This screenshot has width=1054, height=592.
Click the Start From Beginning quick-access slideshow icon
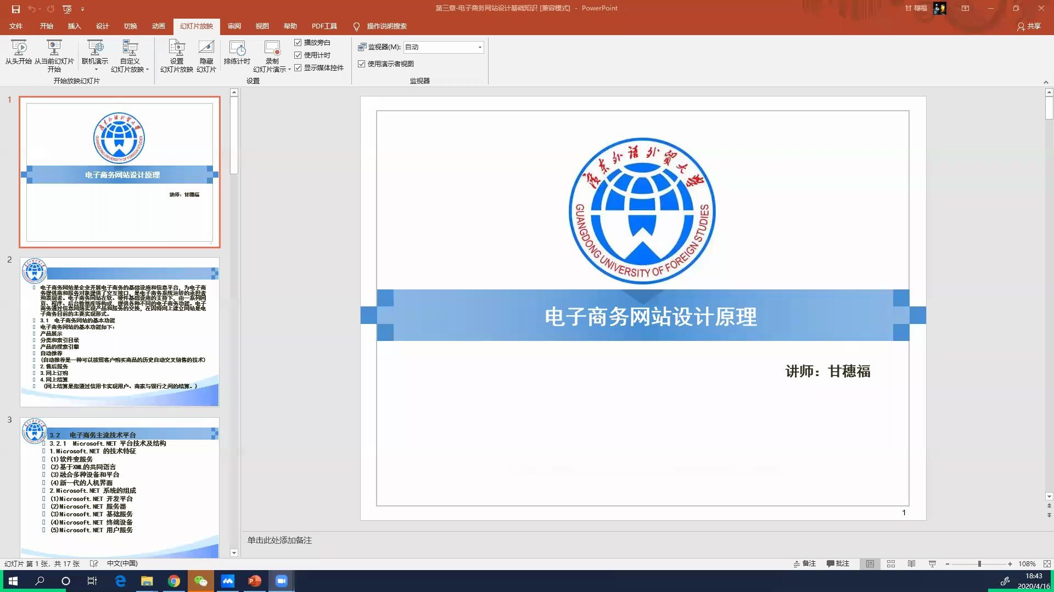pyautogui.click(x=67, y=9)
